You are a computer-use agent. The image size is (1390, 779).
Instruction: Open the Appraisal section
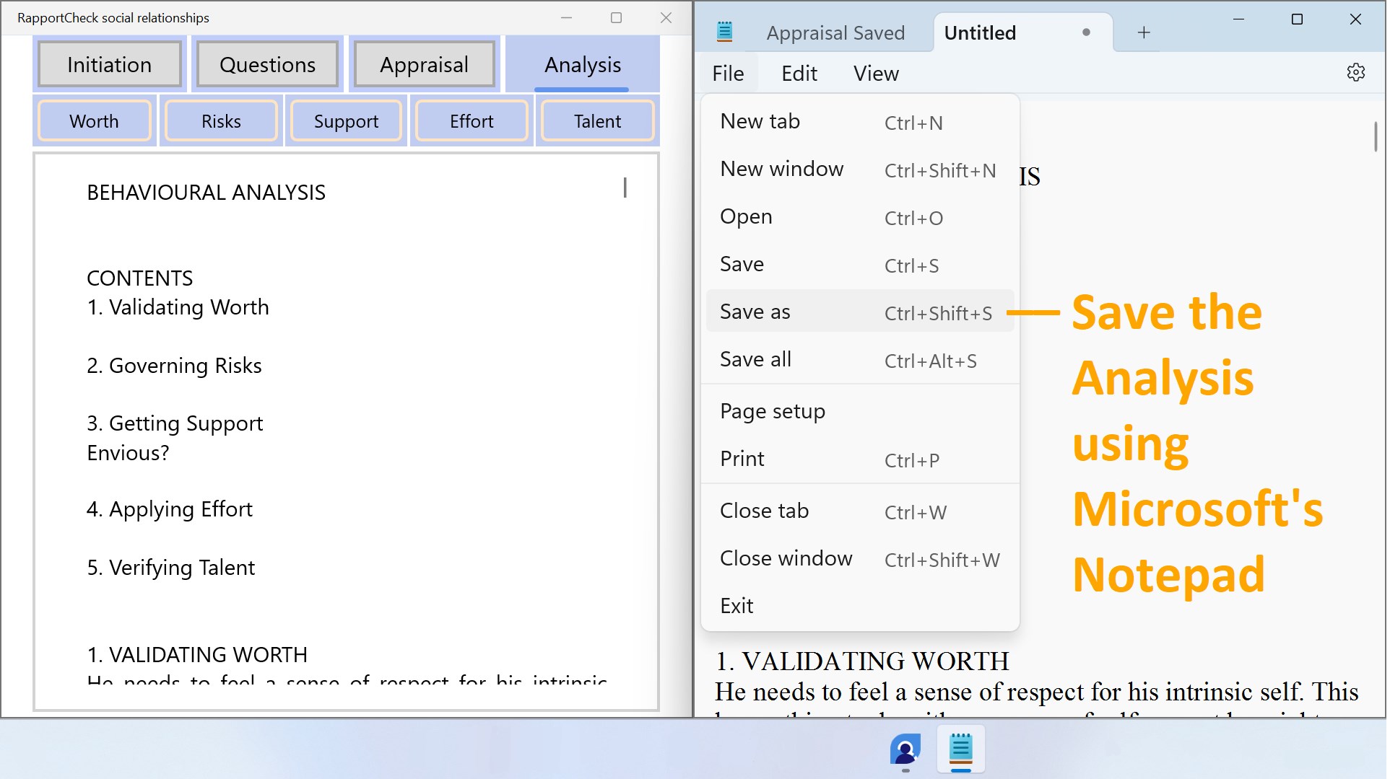click(424, 65)
